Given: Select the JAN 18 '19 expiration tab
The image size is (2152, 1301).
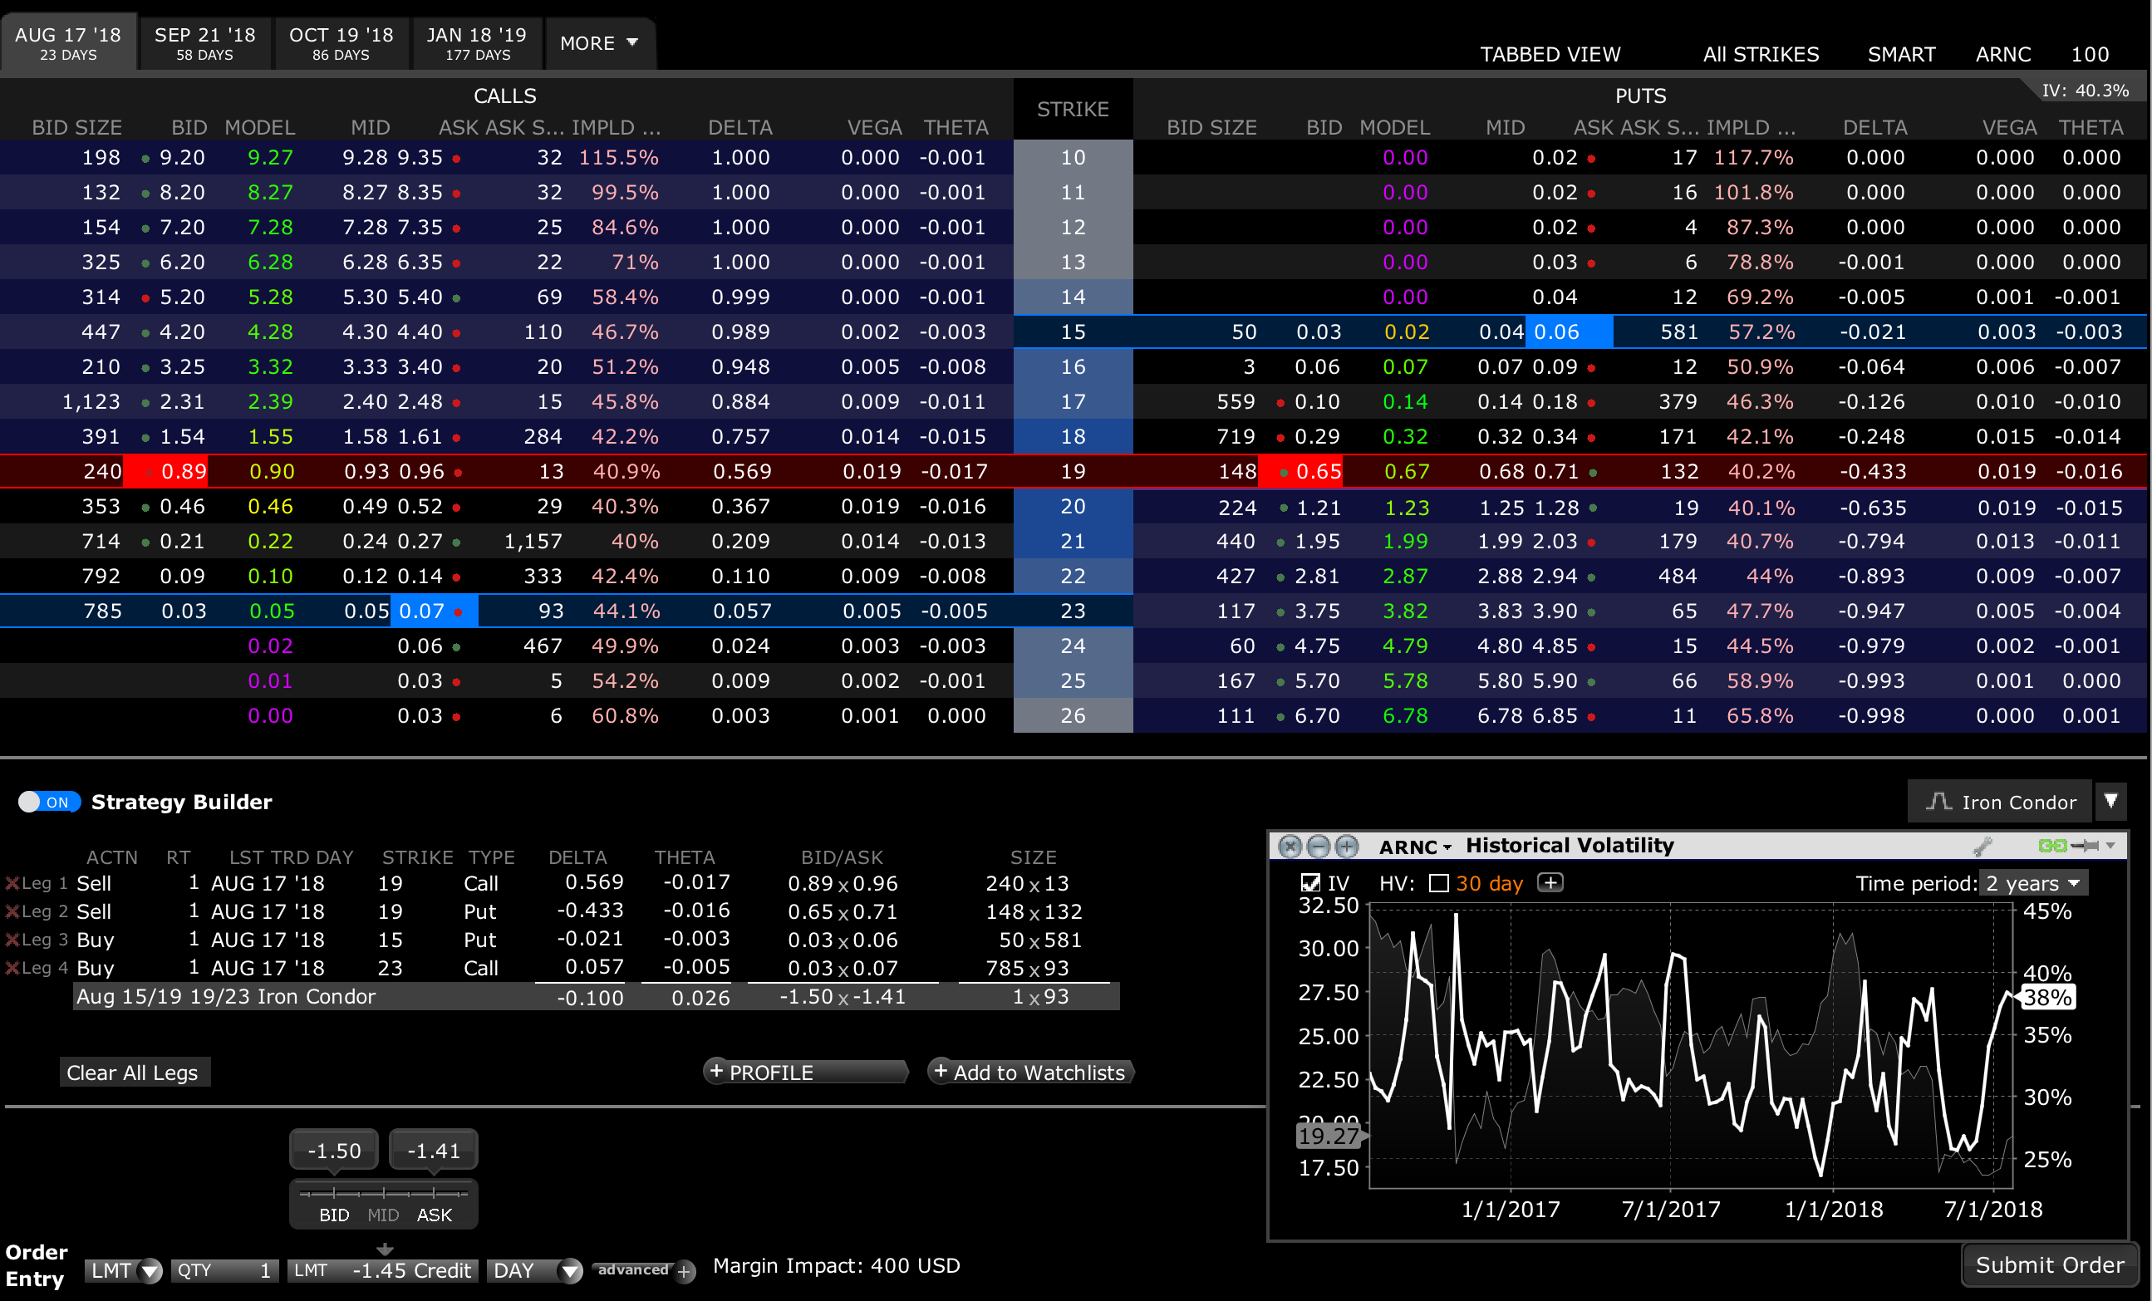Looking at the screenshot, I should [x=477, y=42].
